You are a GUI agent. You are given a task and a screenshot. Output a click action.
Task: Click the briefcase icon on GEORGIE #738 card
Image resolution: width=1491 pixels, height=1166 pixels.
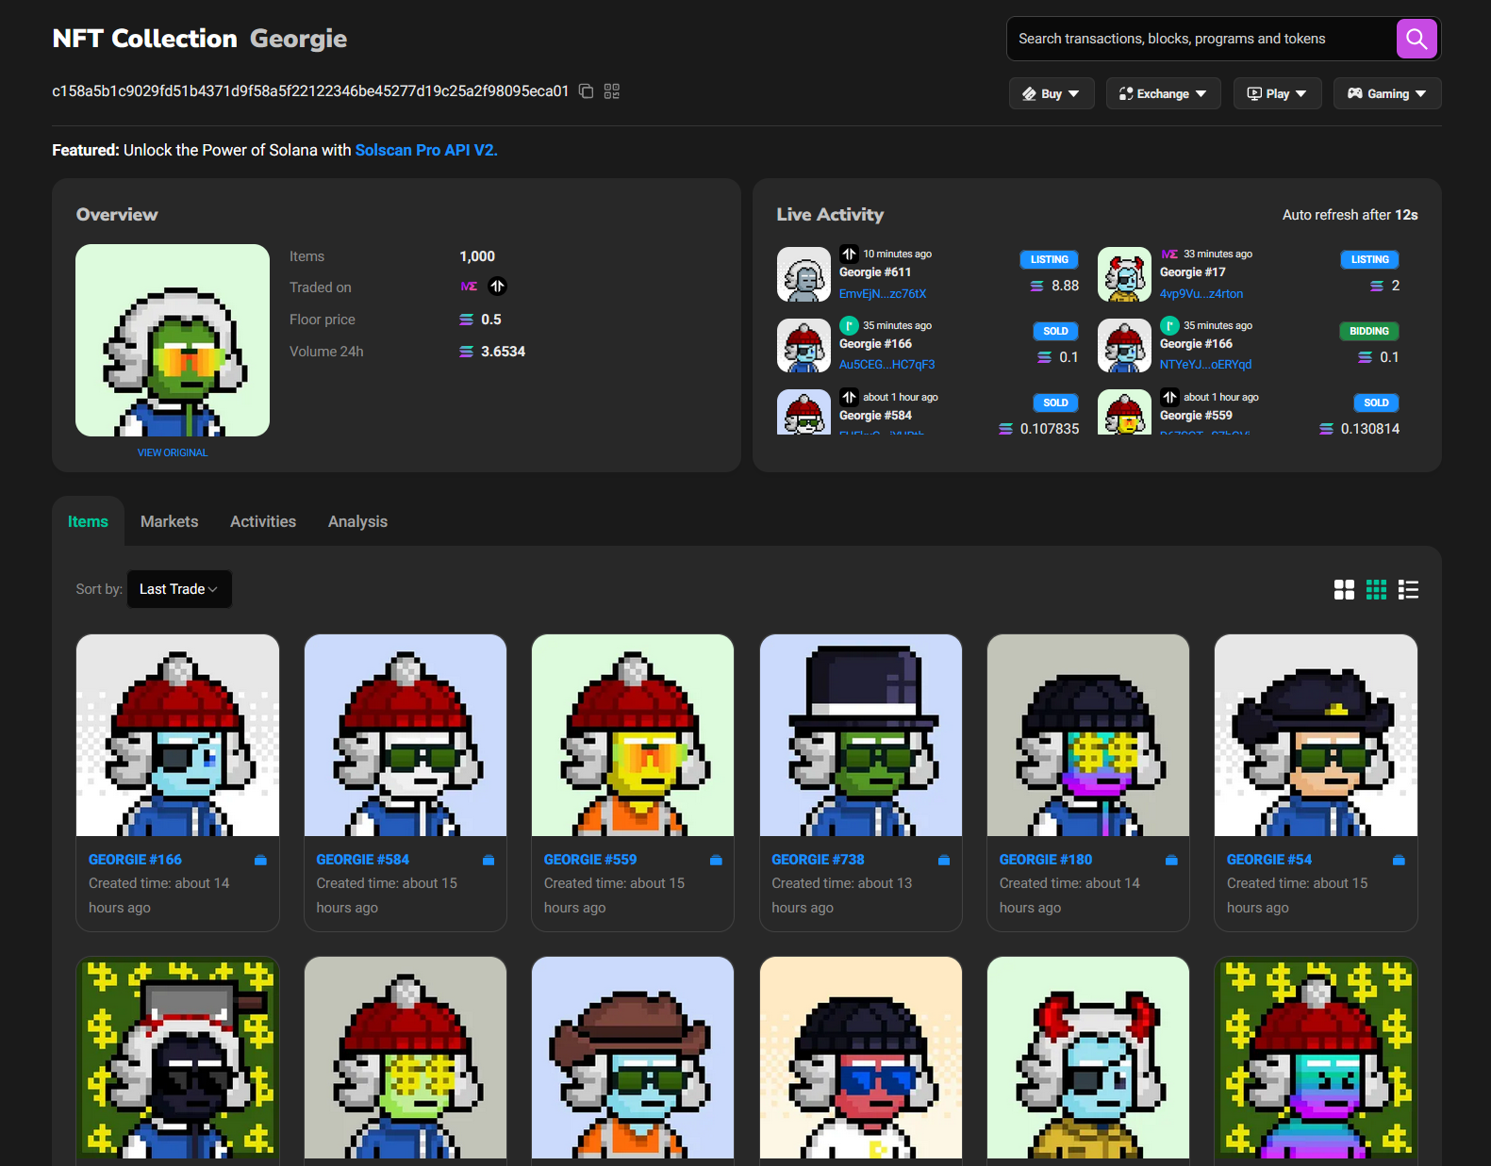point(944,860)
